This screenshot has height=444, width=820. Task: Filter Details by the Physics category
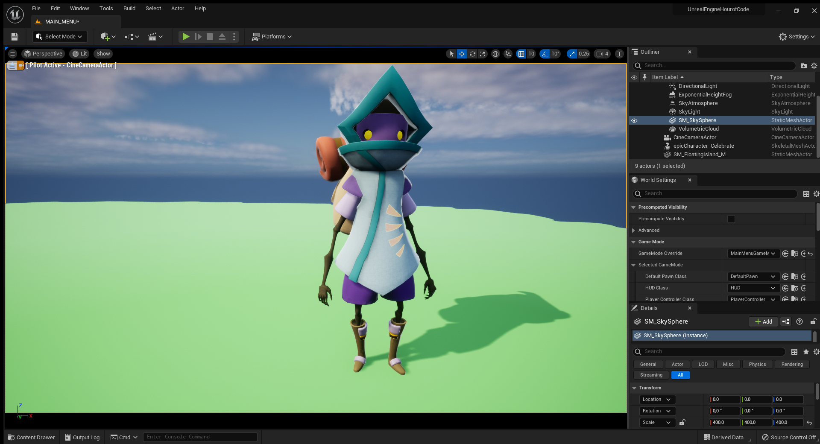coord(757,365)
